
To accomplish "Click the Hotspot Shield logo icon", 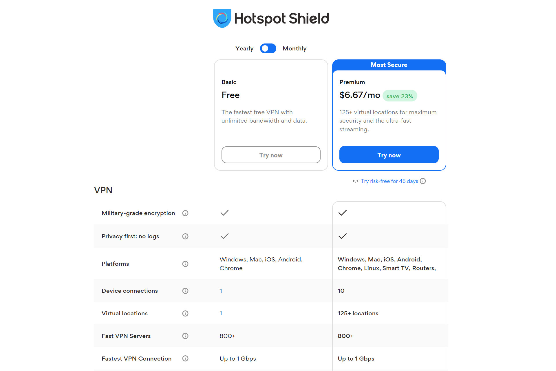I will pyautogui.click(x=220, y=19).
